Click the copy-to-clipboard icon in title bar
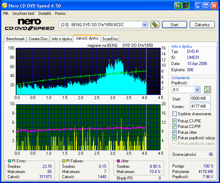Screen dimensions: 220x183 click(178, 6)
